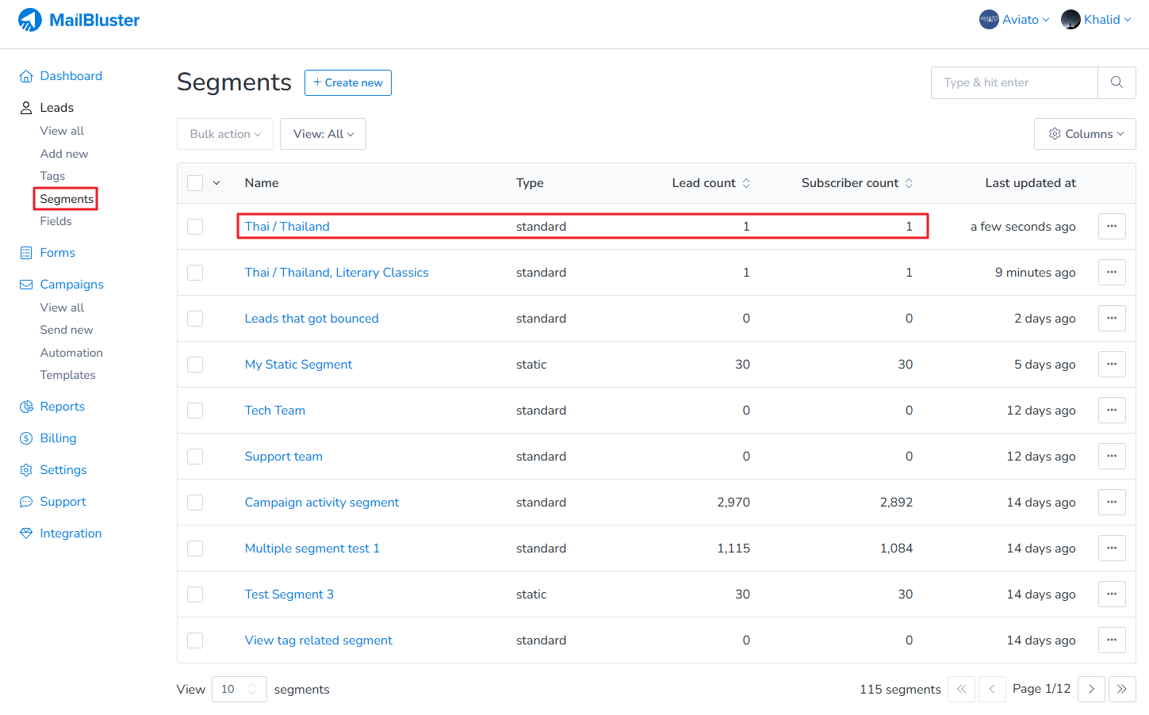This screenshot has height=715, width=1149.
Task: Select the Leads that got bounced checkbox
Action: 195,319
